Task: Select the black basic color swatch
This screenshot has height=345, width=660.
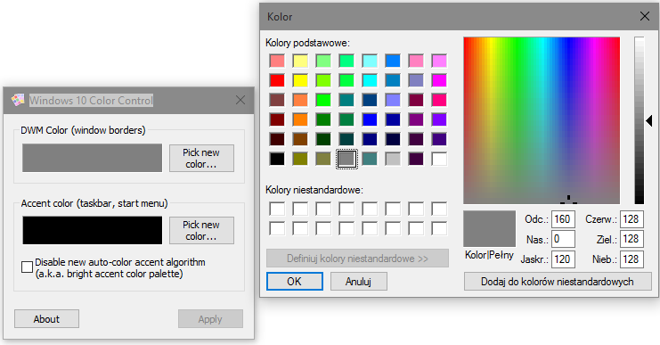Action: point(277,159)
